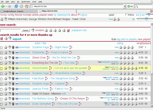Expand the icon after Two Star title
Viewport: 153px width, 110px height.
pos(77,63)
